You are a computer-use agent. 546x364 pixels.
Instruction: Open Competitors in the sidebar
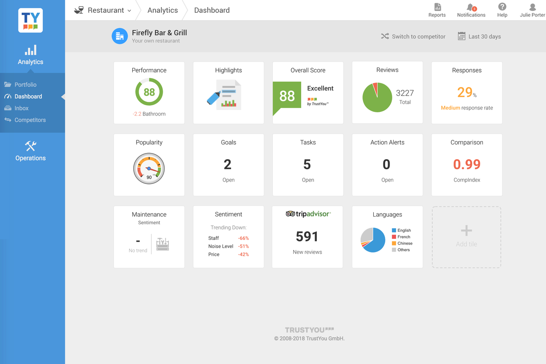[30, 120]
